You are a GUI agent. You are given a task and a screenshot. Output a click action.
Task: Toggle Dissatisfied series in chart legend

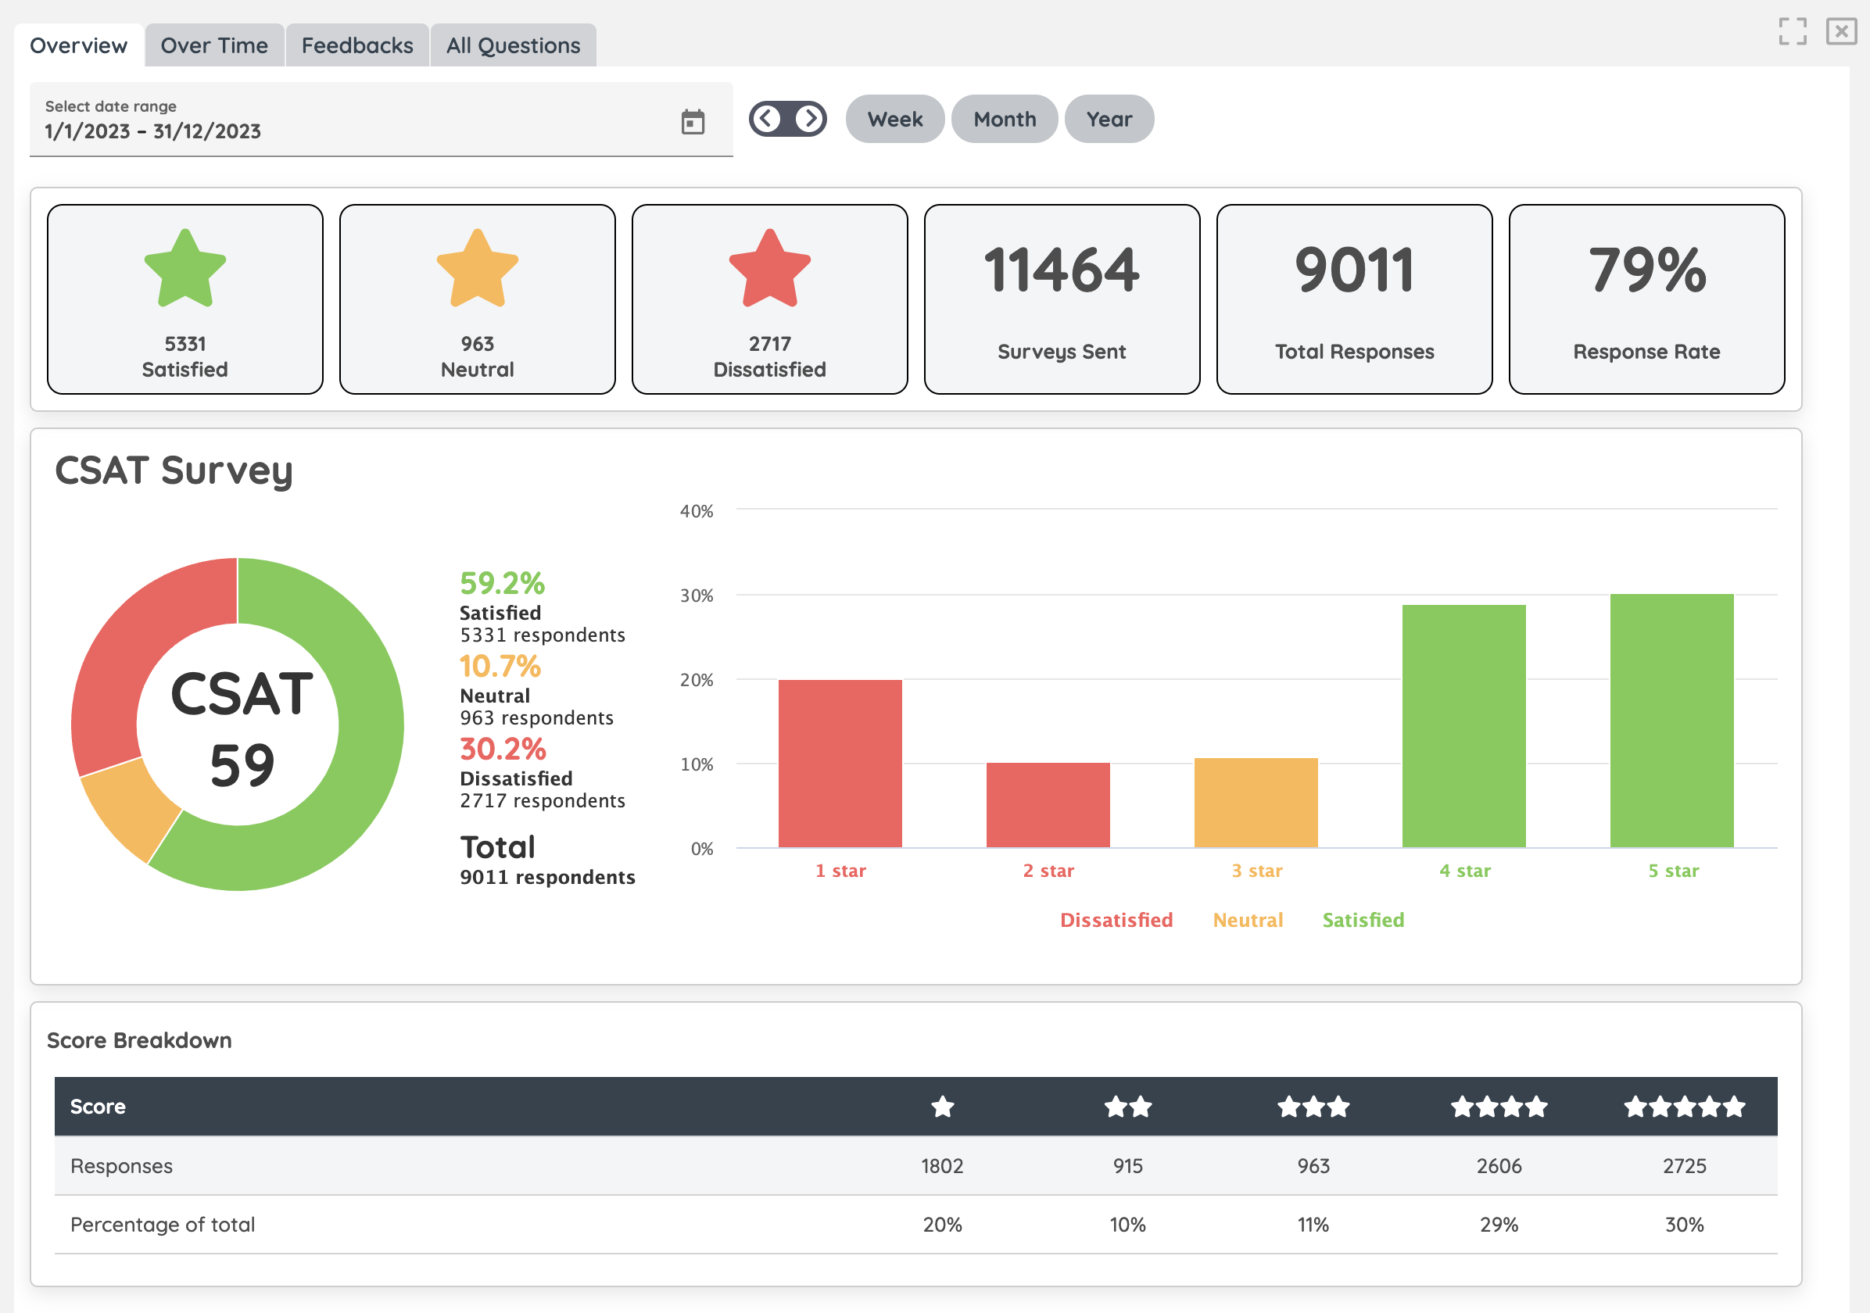[1116, 920]
